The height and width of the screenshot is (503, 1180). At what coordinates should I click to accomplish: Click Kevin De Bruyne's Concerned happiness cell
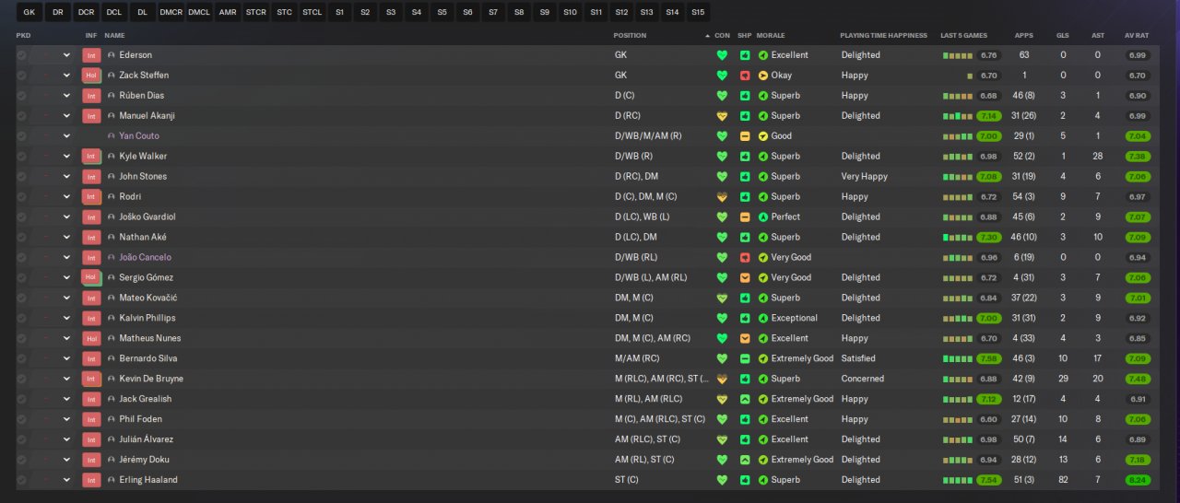[863, 380]
